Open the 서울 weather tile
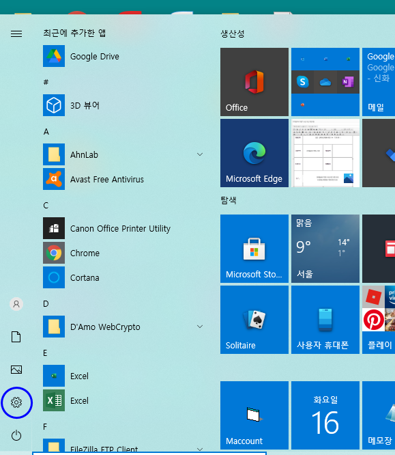The image size is (395, 455). (x=325, y=249)
